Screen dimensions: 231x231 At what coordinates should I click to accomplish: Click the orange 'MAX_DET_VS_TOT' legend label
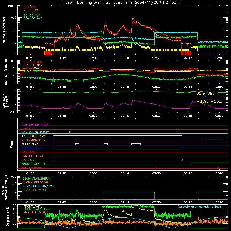[x=36, y=212]
